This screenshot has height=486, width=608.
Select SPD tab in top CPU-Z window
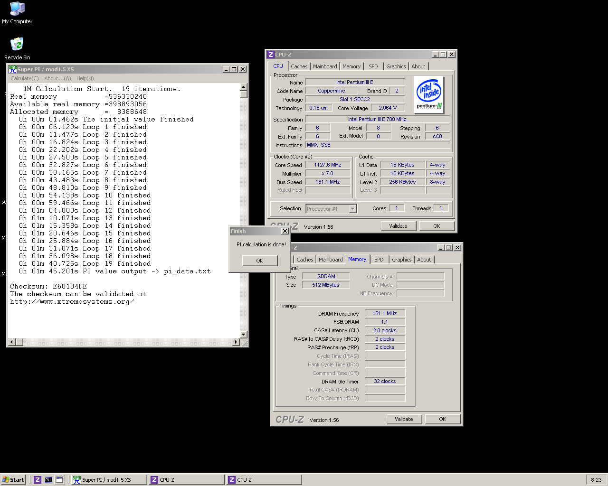coord(373,66)
